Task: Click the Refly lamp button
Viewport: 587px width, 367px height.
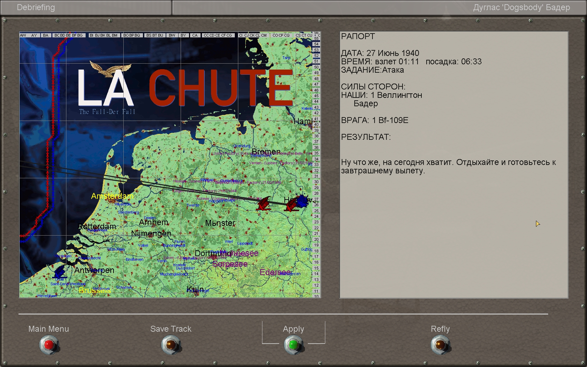Action: click(x=440, y=345)
